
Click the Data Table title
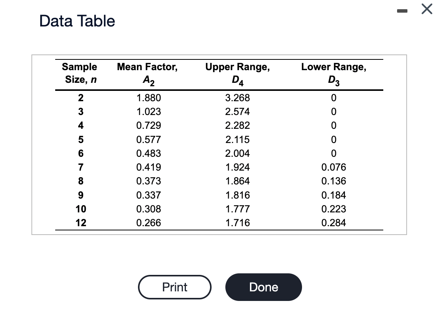(x=77, y=21)
